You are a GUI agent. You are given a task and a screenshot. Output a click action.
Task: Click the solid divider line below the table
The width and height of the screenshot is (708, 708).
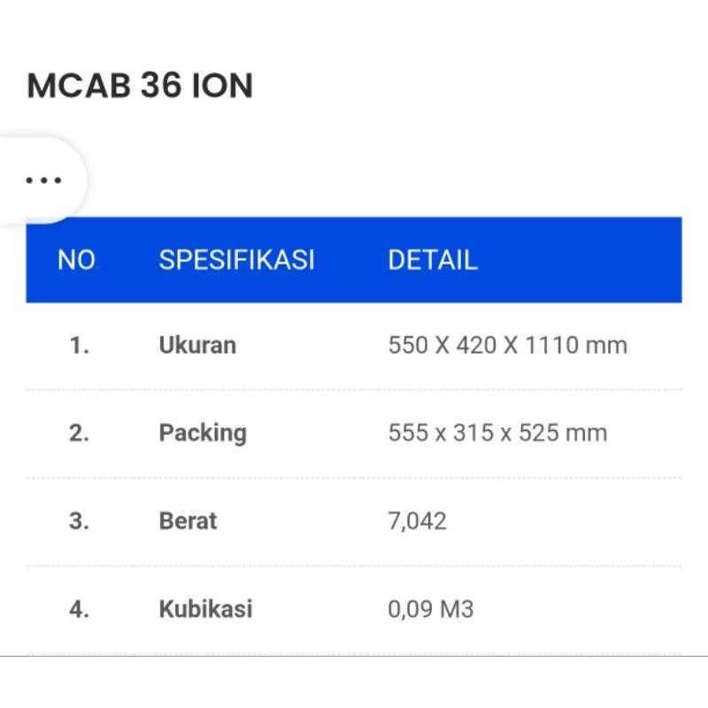(x=354, y=656)
